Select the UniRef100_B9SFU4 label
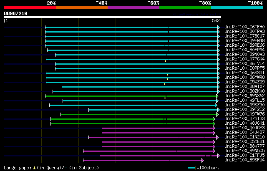The width and height of the screenshot is (267, 171). tap(244, 160)
